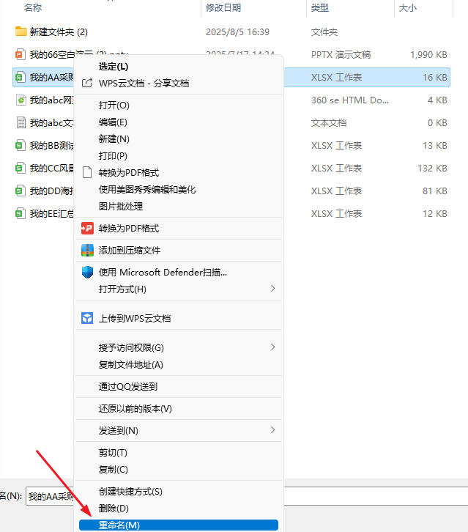The height and width of the screenshot is (532, 468).
Task: Click the 文件夹 type cell
Action: click(324, 32)
